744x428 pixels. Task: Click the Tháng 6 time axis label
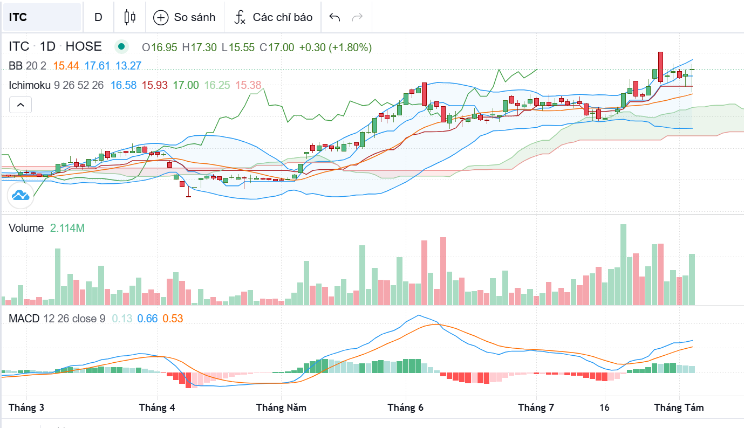405,408
